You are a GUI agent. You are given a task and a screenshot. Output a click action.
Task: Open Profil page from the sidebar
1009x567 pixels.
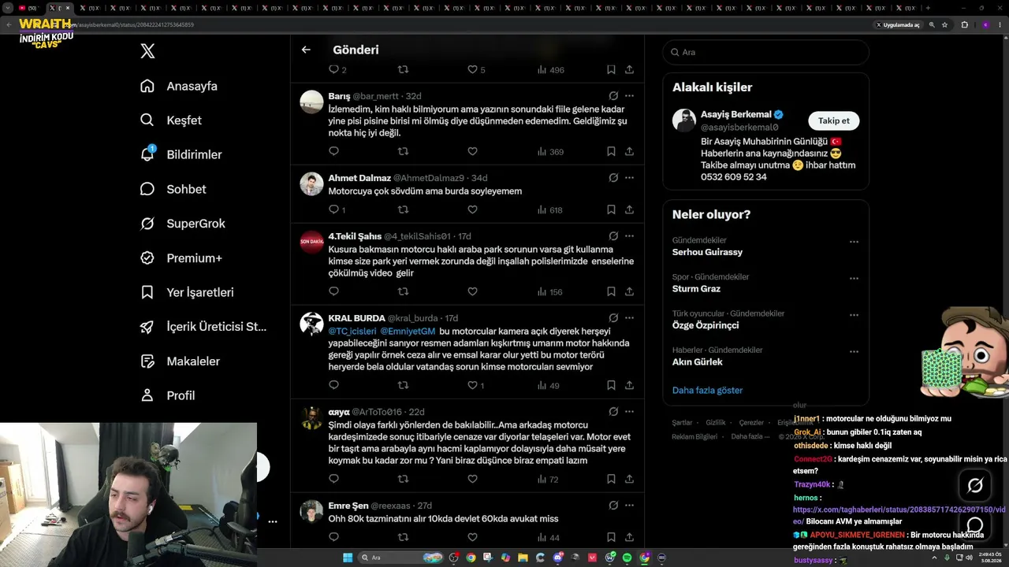[167, 395]
